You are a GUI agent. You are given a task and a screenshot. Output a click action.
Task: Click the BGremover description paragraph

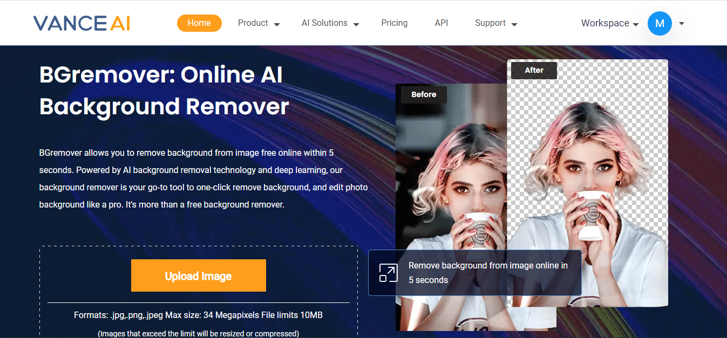pyautogui.click(x=203, y=178)
